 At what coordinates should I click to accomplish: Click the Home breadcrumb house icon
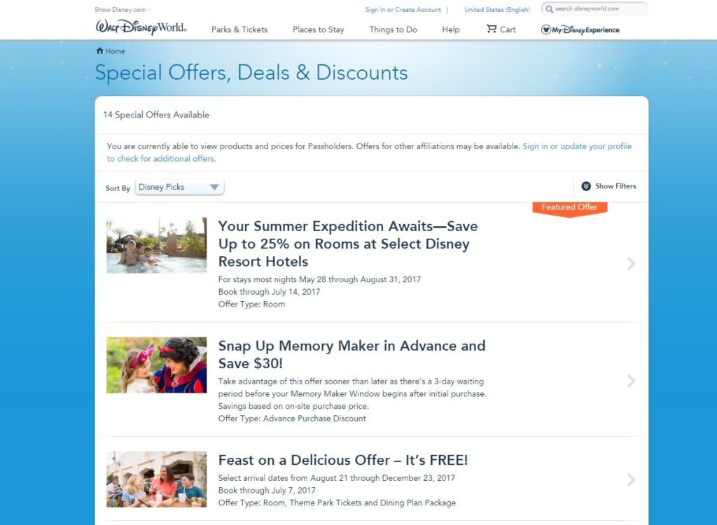click(99, 51)
